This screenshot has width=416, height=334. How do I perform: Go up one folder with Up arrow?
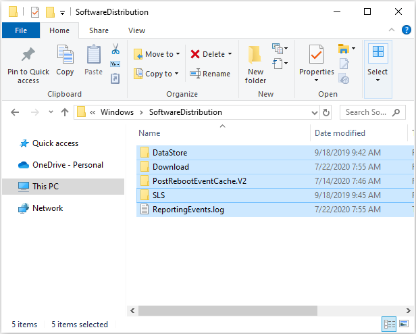coord(65,112)
